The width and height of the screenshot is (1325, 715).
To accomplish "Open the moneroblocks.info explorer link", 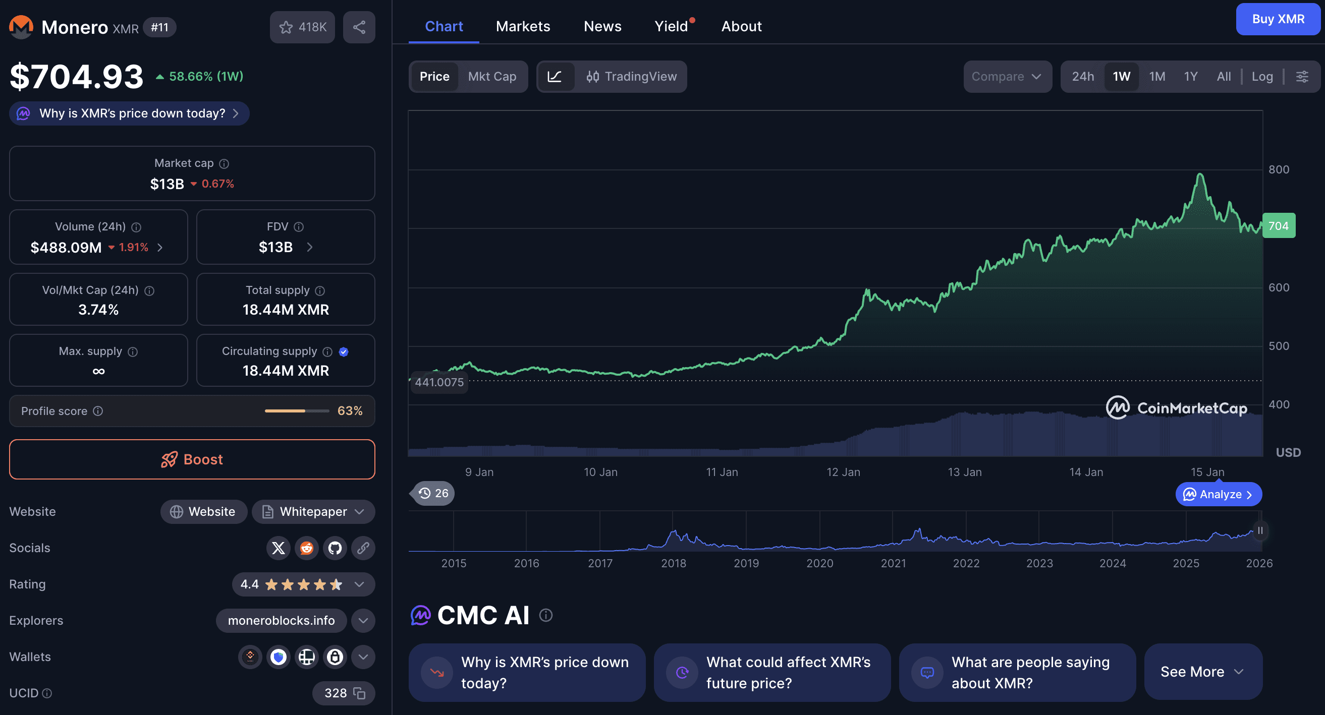I will (x=281, y=620).
